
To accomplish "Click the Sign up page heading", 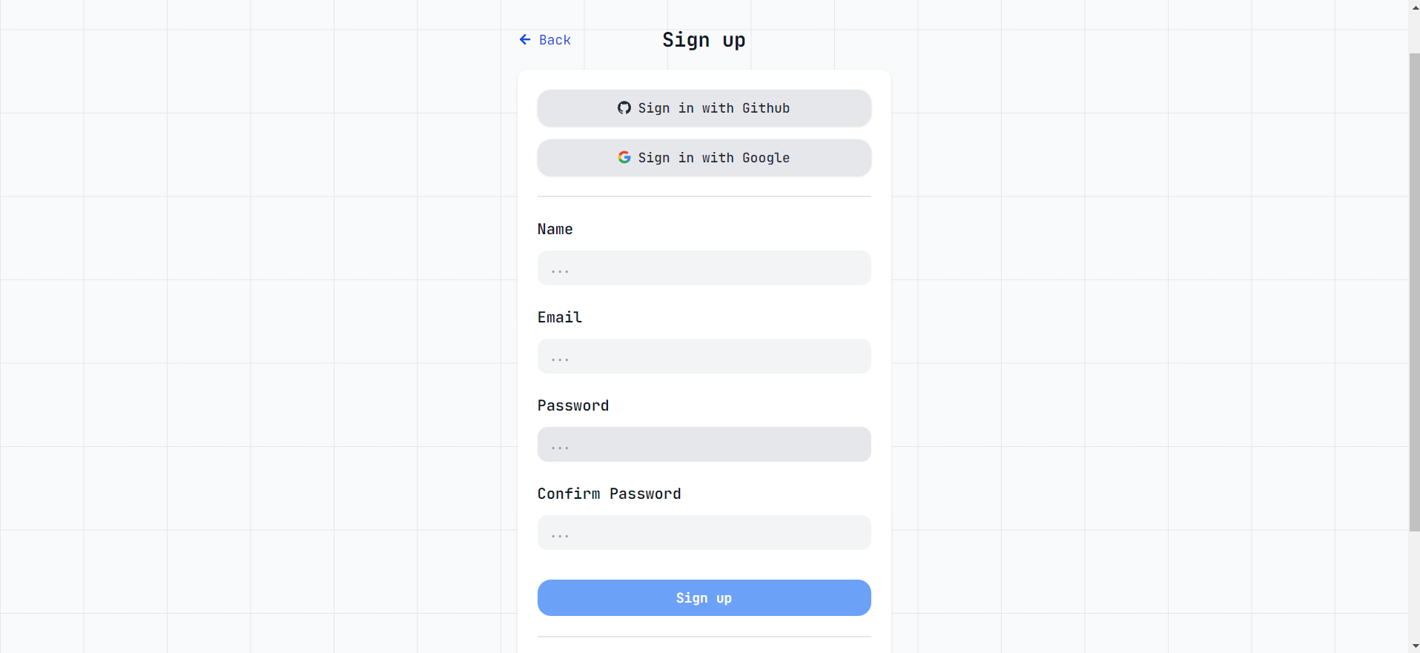I will (x=704, y=40).
